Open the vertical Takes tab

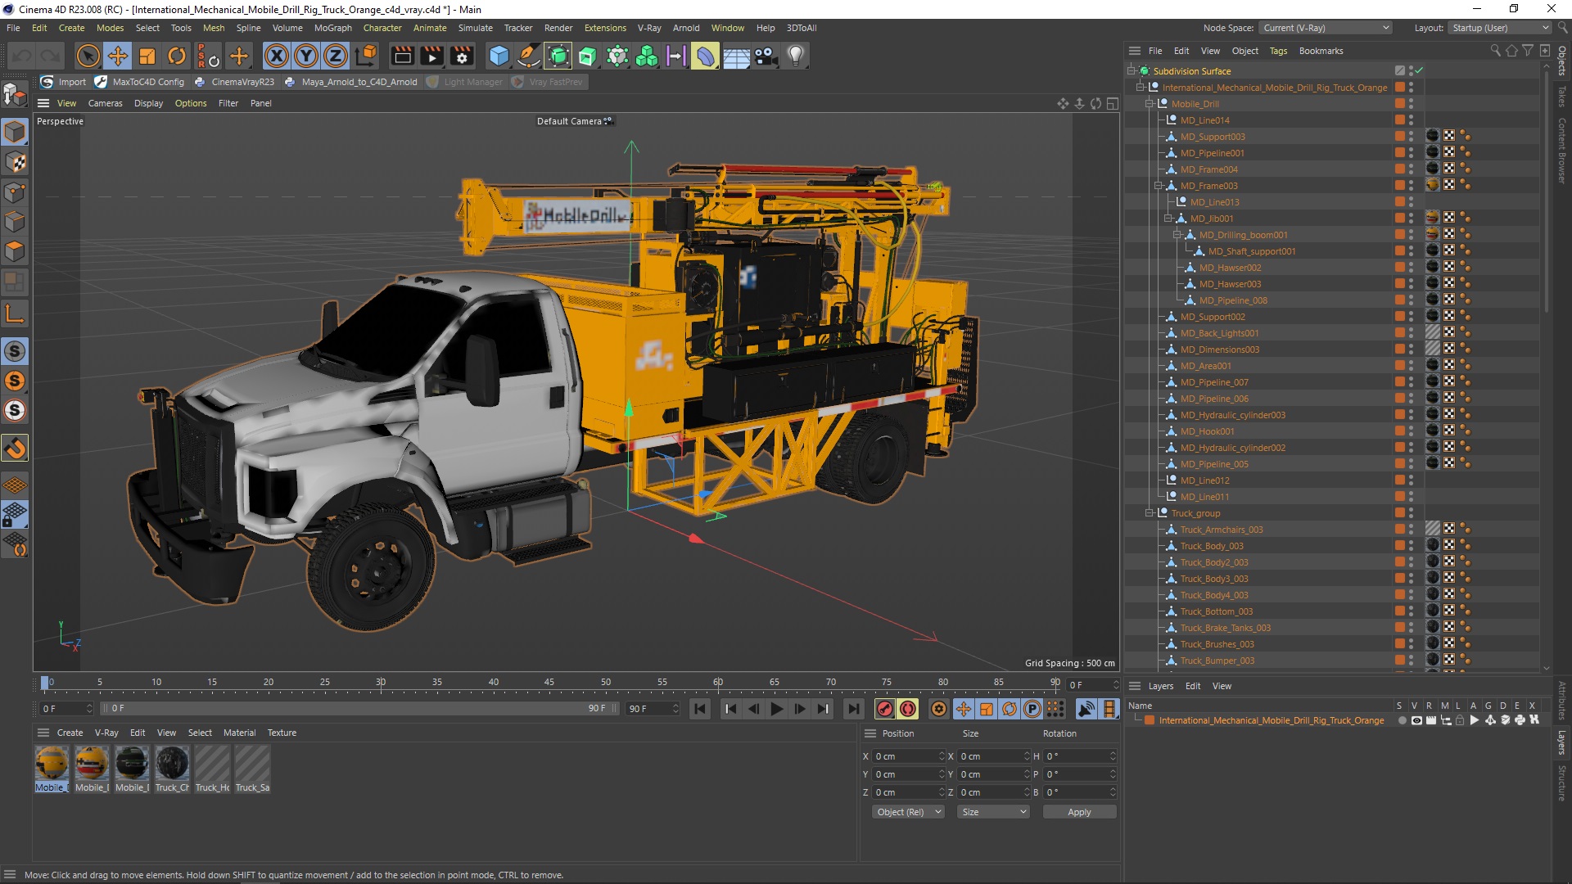[x=1561, y=96]
